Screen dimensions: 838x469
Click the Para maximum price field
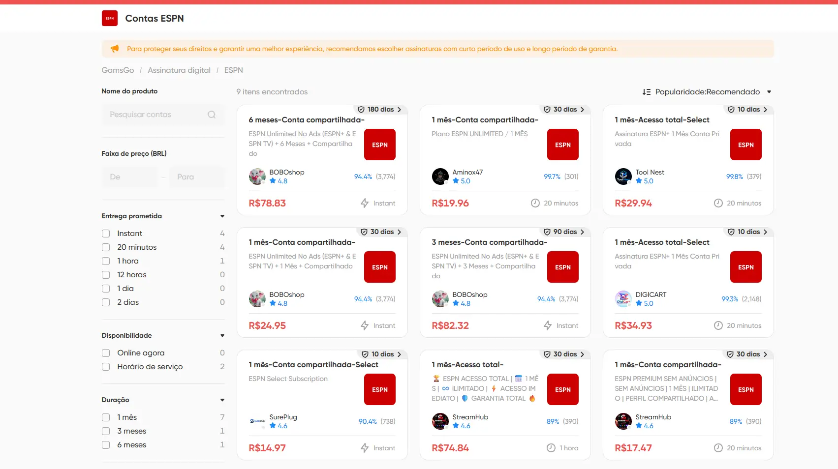coord(197,177)
